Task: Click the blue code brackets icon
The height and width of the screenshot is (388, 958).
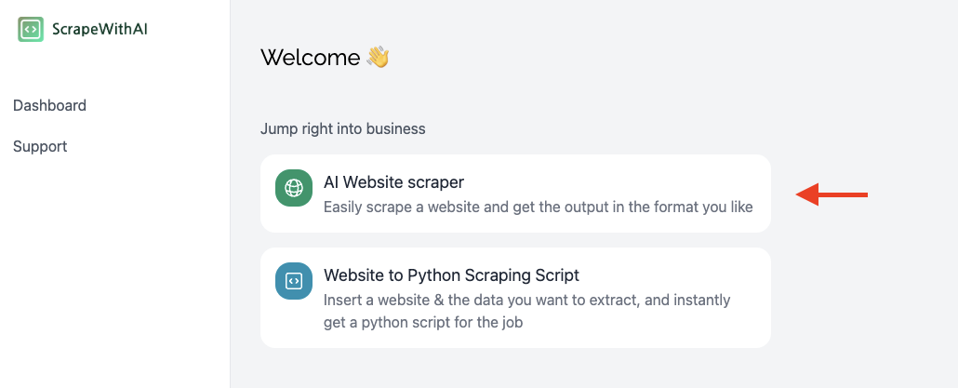Action: (x=294, y=281)
